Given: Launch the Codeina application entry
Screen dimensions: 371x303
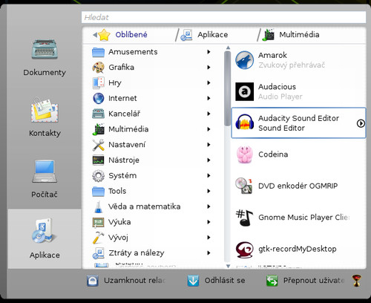Looking at the screenshot, I should [298, 154].
